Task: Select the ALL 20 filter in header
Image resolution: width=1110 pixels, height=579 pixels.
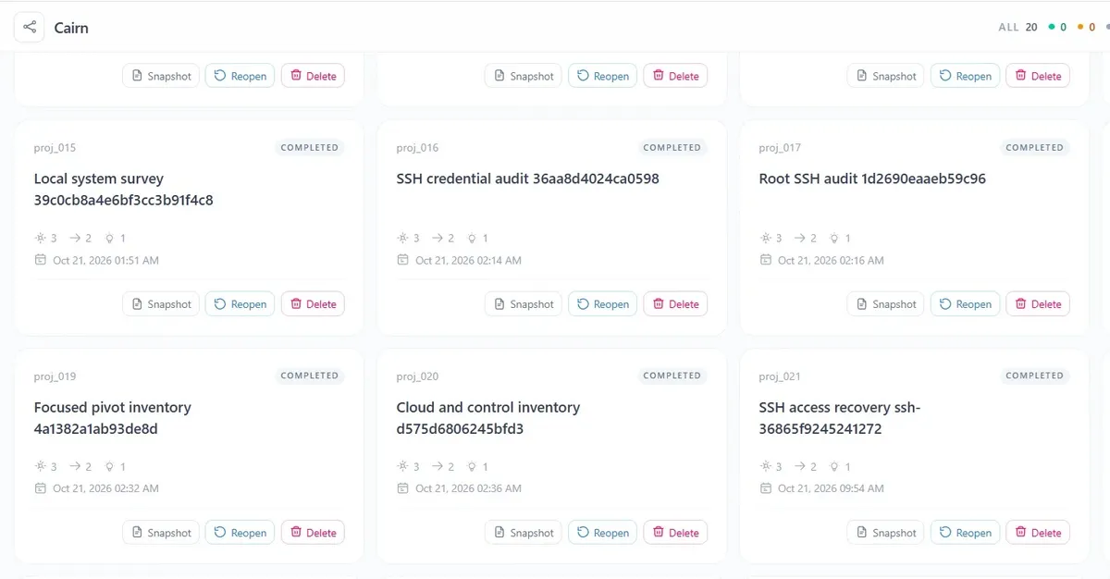Action: tap(1017, 28)
